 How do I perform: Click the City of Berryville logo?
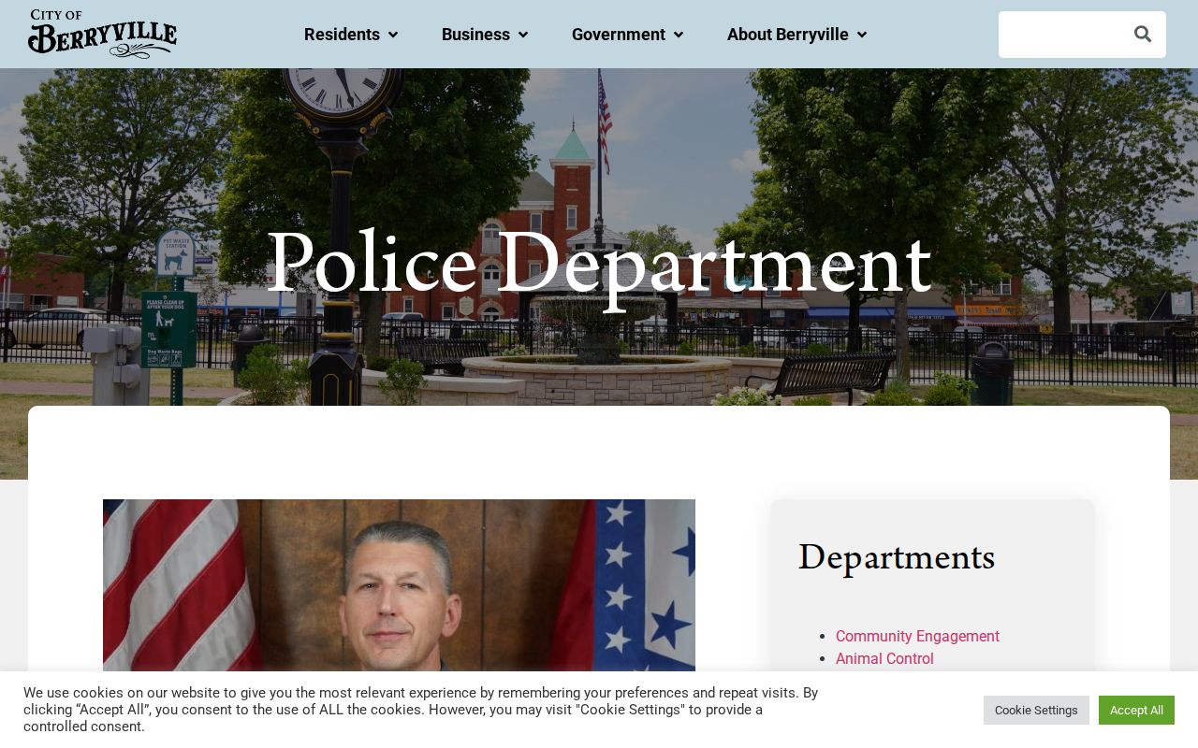pos(102,34)
